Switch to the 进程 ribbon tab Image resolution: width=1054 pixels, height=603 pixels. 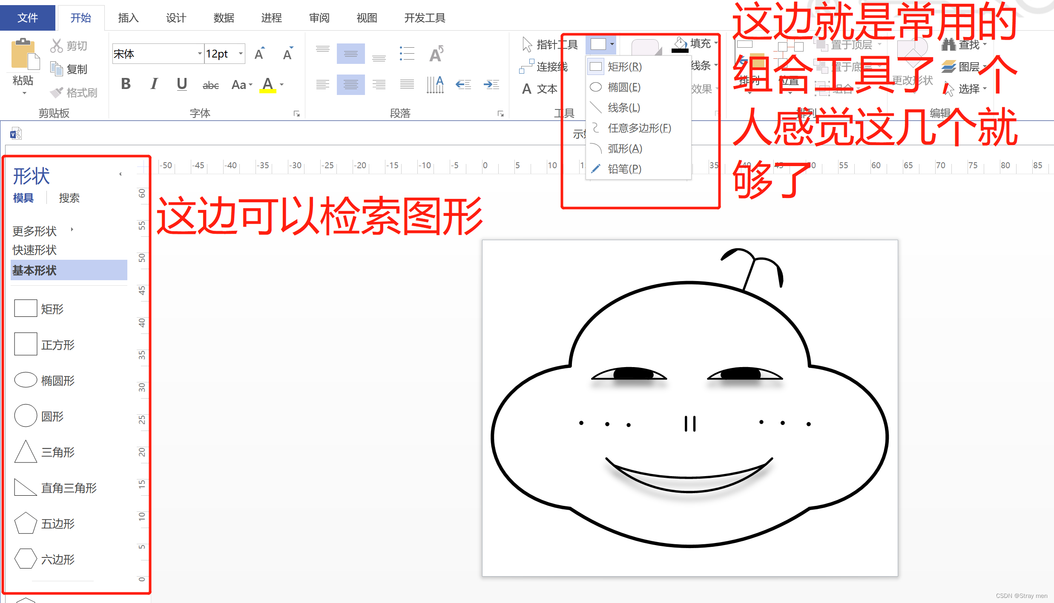pyautogui.click(x=271, y=18)
